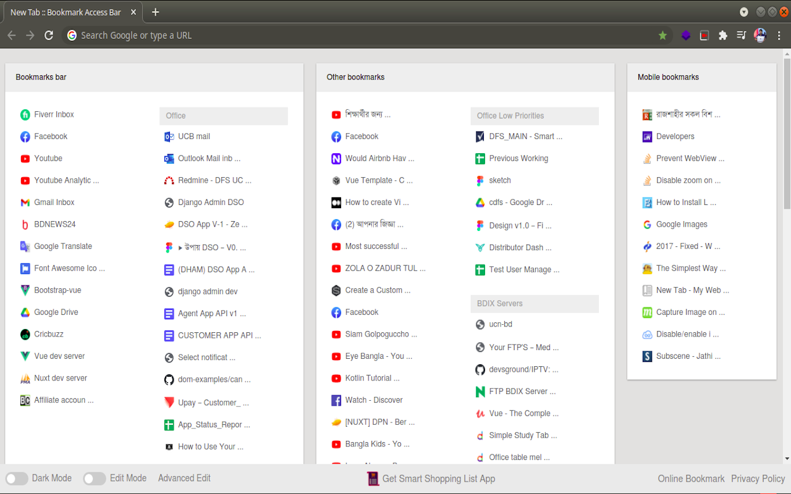Select the New Tab Bookmark Access Bar tab
The width and height of the screenshot is (791, 494).
click(x=73, y=12)
